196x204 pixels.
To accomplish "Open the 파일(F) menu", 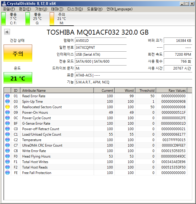I will pyautogui.click(x=9, y=9).
